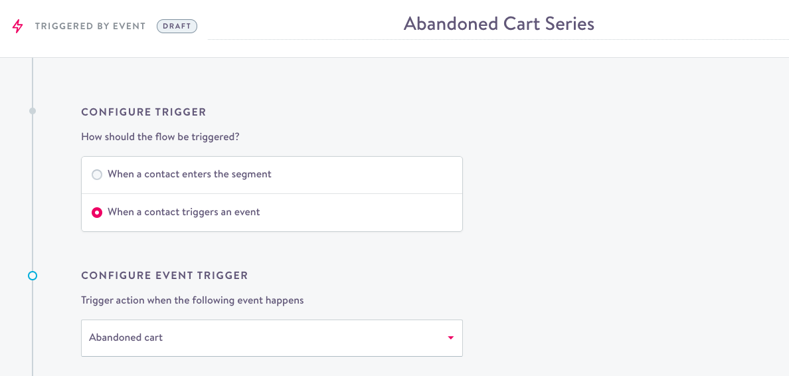
Task: Click 'Trigger action when the following event happens' text
Action: 192,300
